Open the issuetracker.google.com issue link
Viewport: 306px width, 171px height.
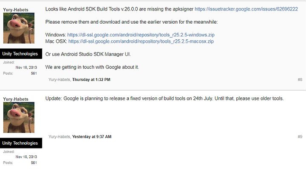[246, 9]
